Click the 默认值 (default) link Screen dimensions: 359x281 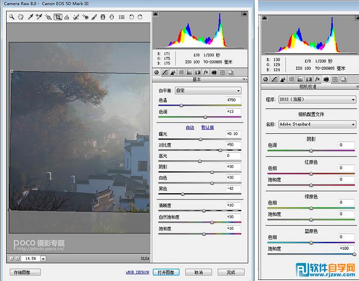click(208, 128)
